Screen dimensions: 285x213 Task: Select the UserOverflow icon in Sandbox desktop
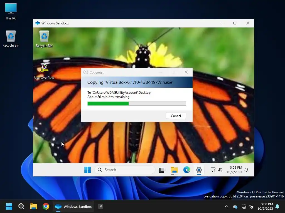44,71
